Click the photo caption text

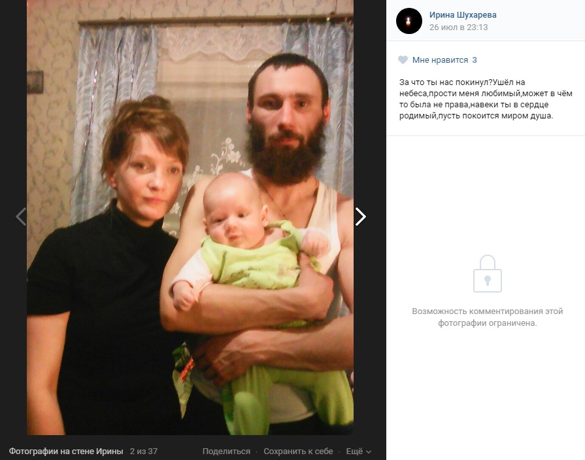coord(486,99)
